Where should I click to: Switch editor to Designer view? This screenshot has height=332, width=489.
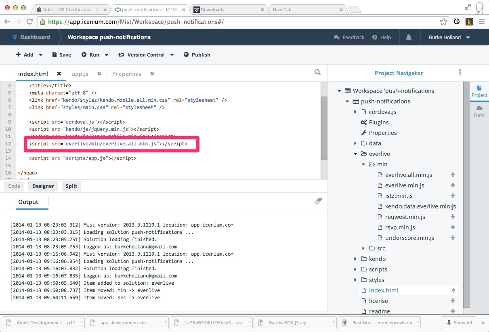point(43,186)
